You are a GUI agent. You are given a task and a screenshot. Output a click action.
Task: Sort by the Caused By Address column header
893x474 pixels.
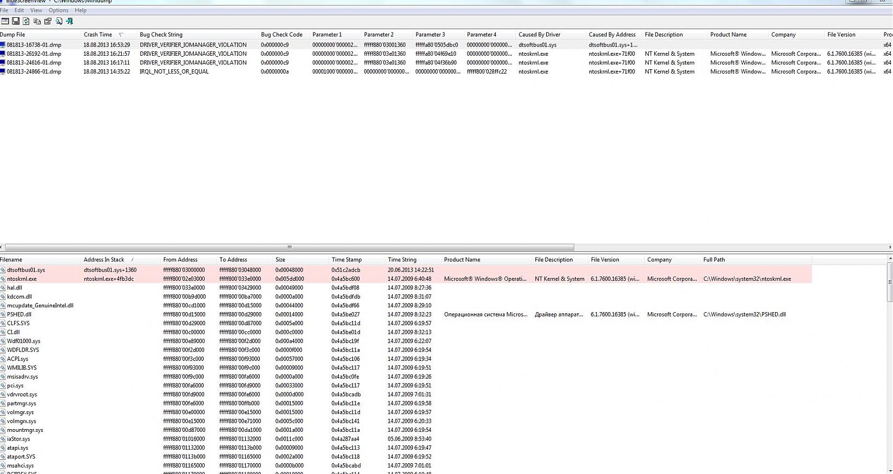click(x=614, y=35)
